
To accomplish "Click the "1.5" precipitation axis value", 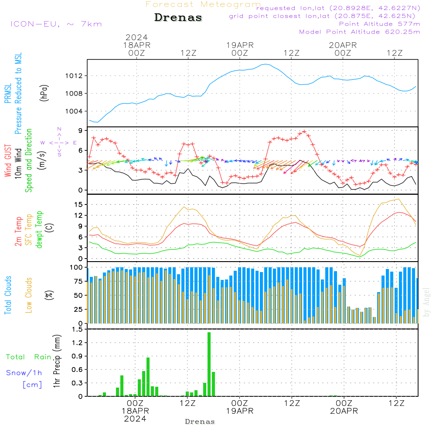I will [77, 330].
